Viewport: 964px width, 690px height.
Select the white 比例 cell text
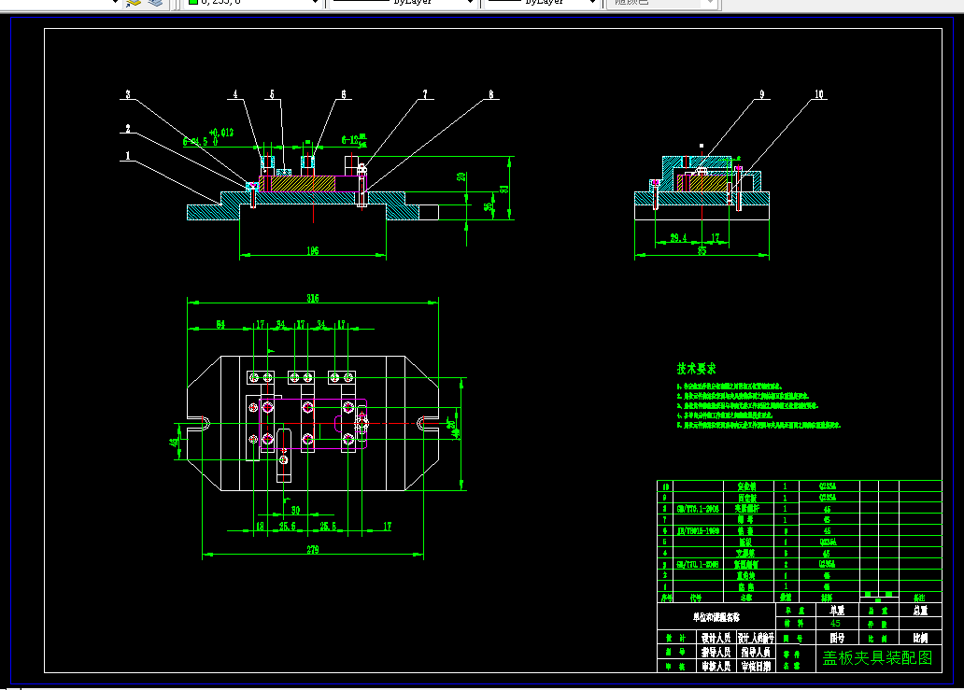click(920, 639)
